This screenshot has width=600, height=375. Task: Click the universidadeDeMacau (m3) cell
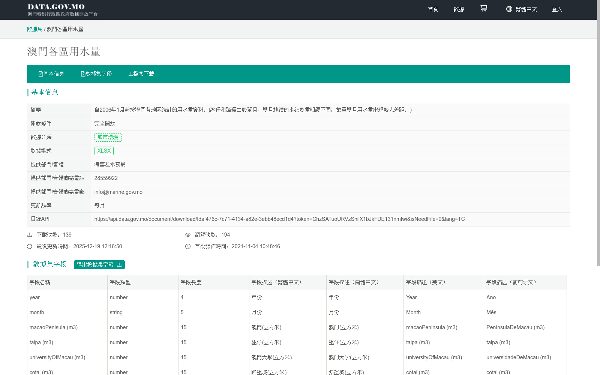pyautogui.click(x=525, y=357)
